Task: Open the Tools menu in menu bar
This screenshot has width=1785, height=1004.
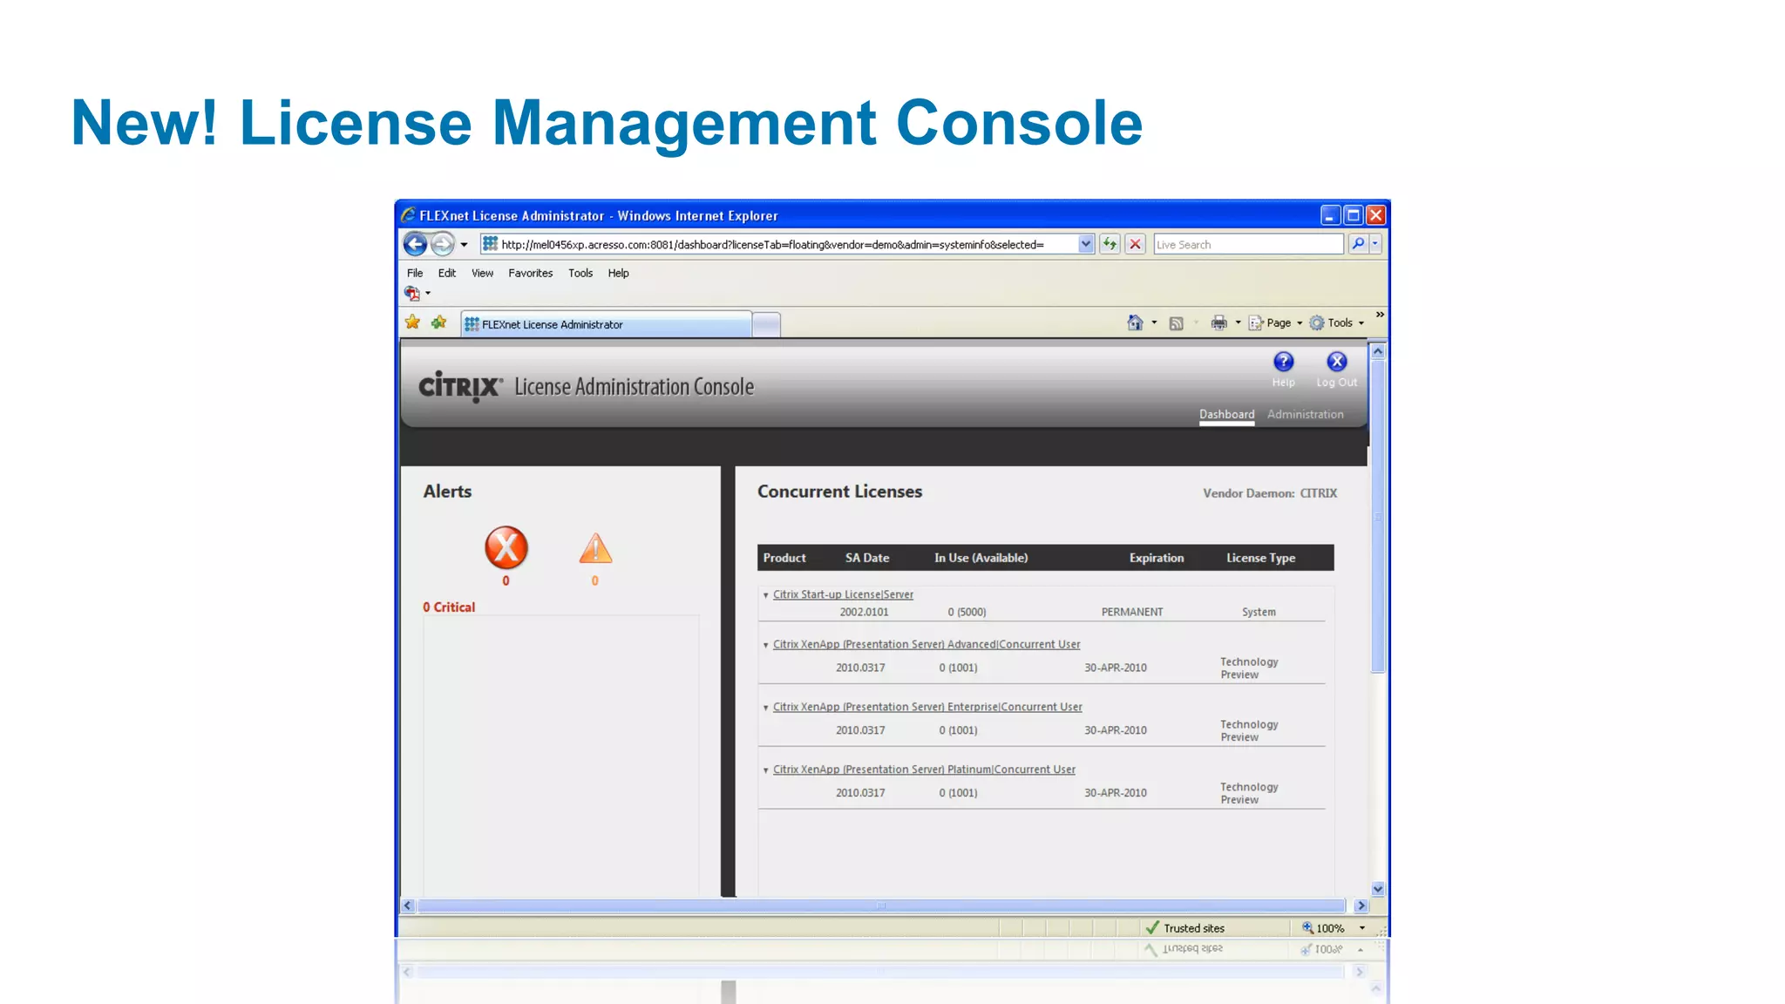Action: [x=580, y=273]
